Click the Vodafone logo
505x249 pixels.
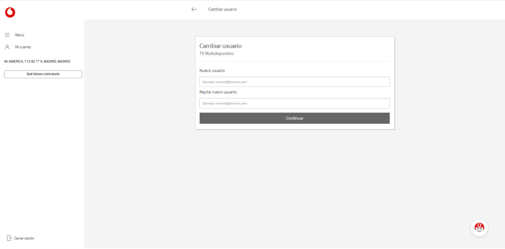coord(10,12)
